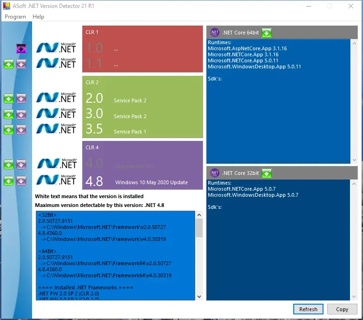Click the purple arrow icon for .NET 4.8
This screenshot has height=320, width=363.
click(21, 180)
